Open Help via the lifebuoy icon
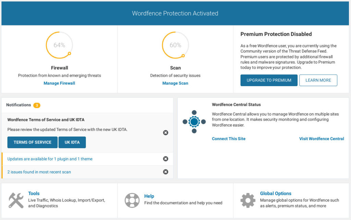Image resolution: width=351 pixels, height=220 pixels. [132, 199]
